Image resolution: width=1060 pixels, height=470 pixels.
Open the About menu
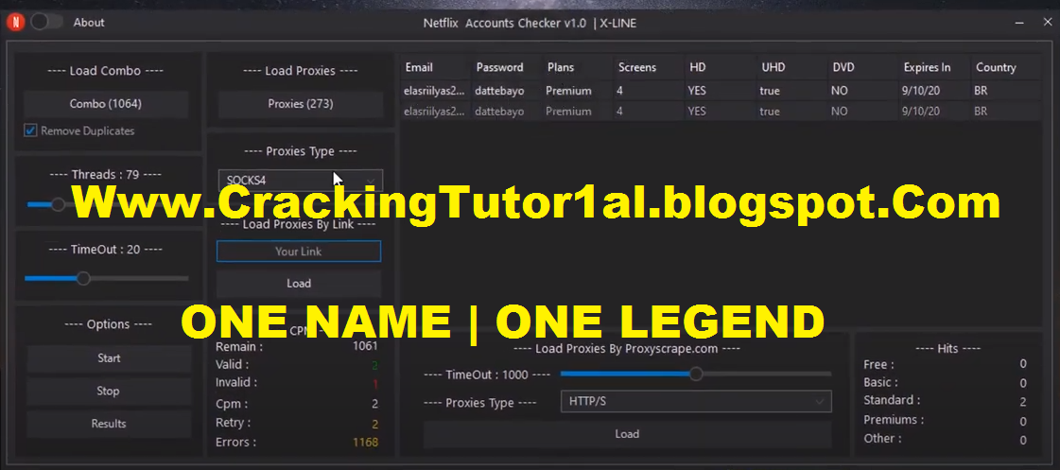pyautogui.click(x=89, y=23)
